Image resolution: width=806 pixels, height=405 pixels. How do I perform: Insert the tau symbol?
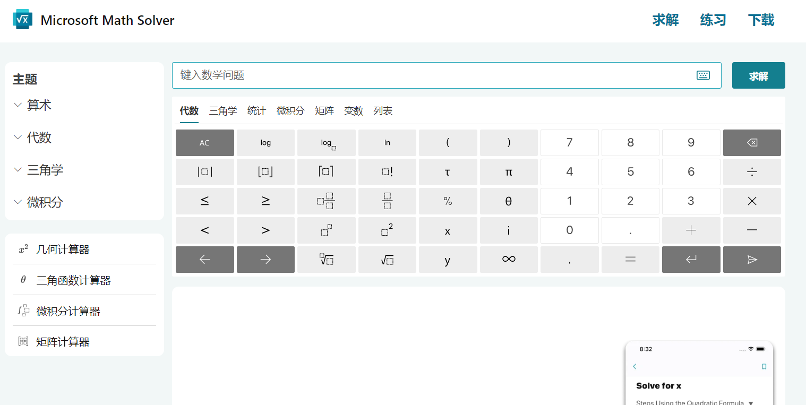click(448, 172)
